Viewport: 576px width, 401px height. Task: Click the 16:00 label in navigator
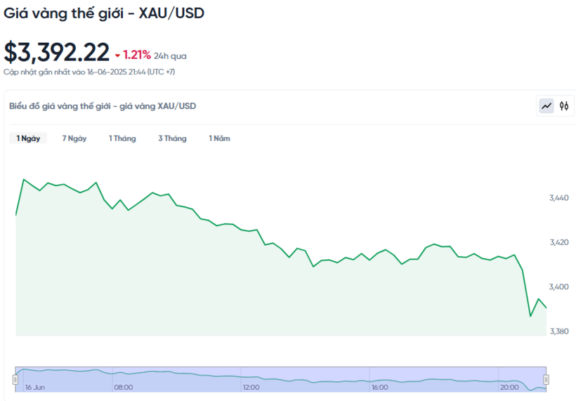(379, 387)
